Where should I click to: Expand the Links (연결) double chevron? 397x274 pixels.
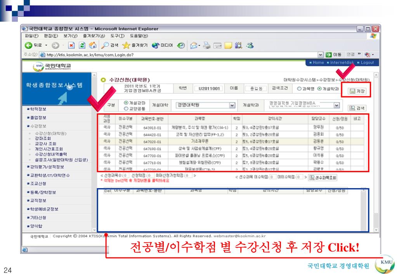(359, 54)
